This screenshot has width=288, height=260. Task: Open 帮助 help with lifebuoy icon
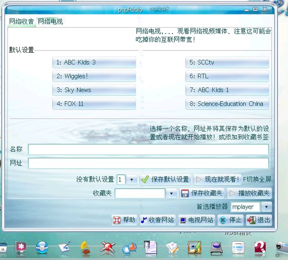pos(124,220)
